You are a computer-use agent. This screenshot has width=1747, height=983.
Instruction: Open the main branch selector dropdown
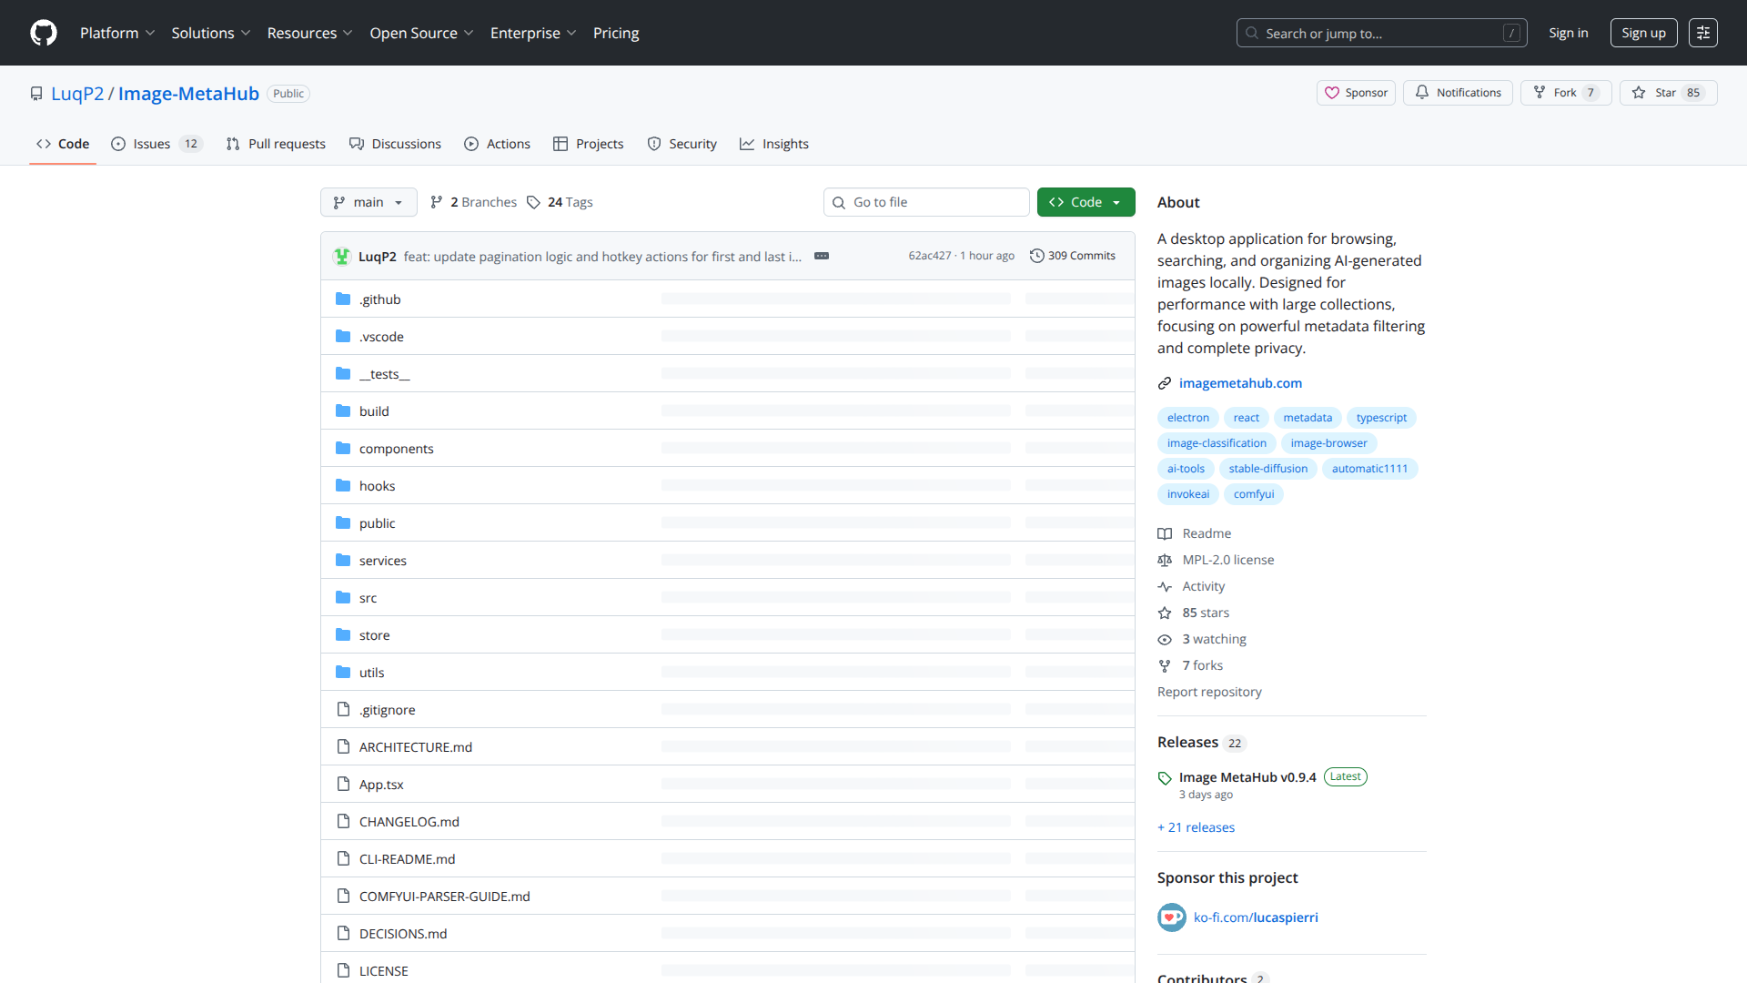click(x=369, y=201)
